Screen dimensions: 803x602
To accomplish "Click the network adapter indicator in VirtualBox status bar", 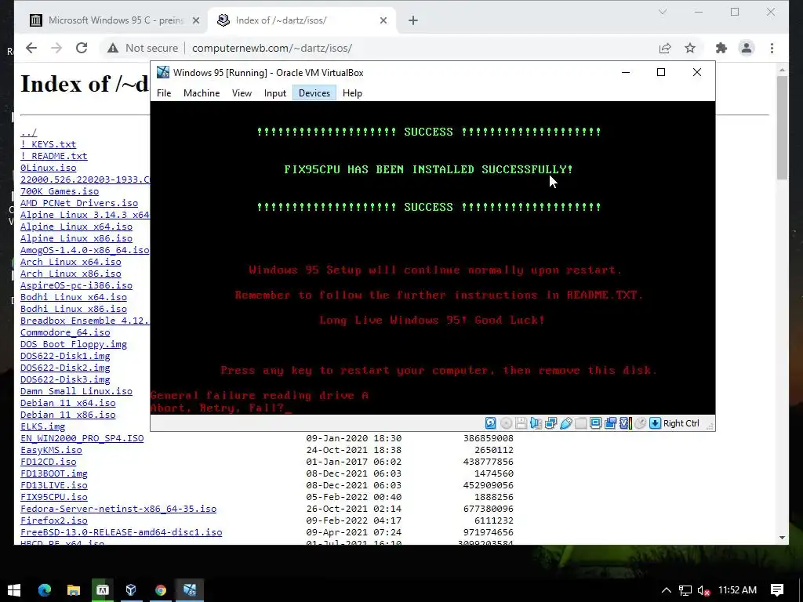I will (551, 422).
